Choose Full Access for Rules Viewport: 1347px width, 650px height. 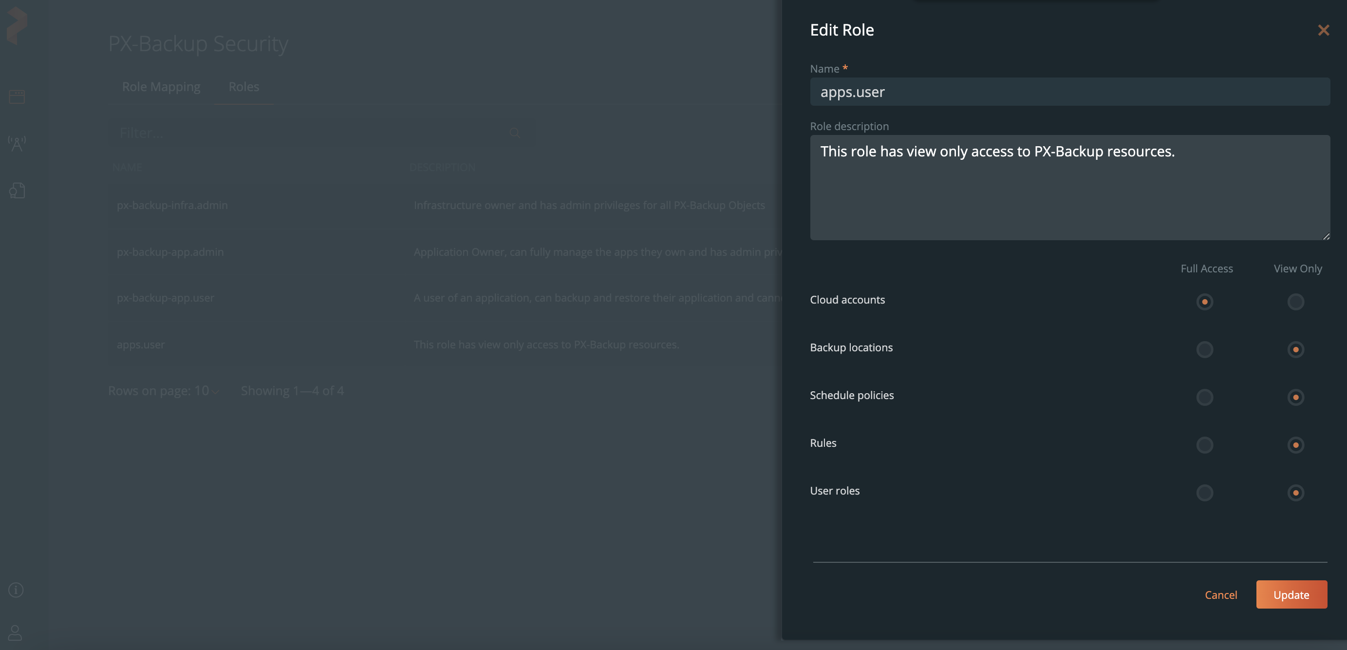pos(1204,445)
